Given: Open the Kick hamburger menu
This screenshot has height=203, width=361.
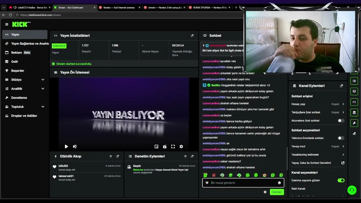Looking at the screenshot, I should tap(7, 25).
